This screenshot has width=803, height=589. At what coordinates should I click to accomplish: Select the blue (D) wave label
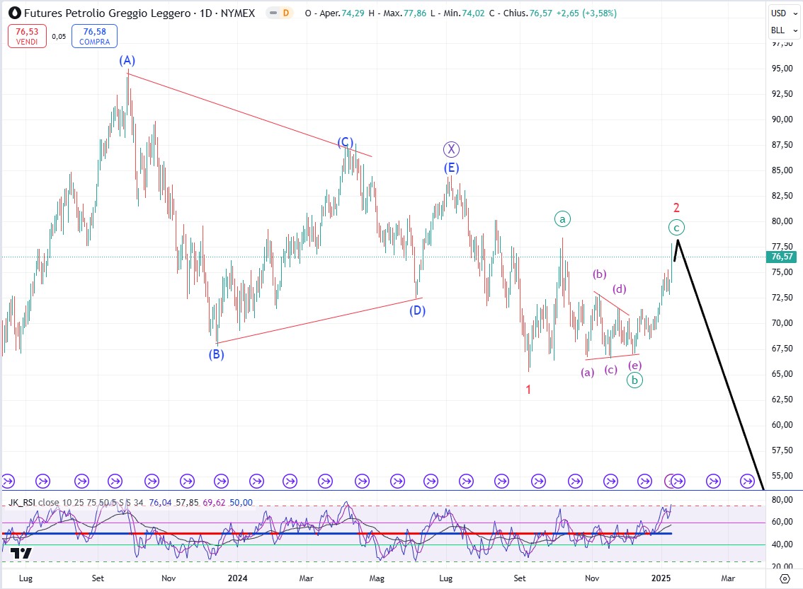tap(417, 310)
